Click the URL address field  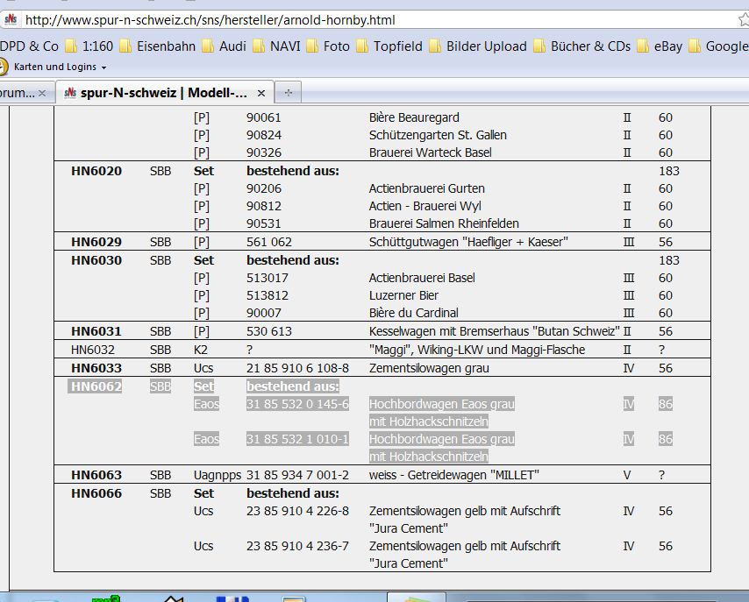[351, 19]
